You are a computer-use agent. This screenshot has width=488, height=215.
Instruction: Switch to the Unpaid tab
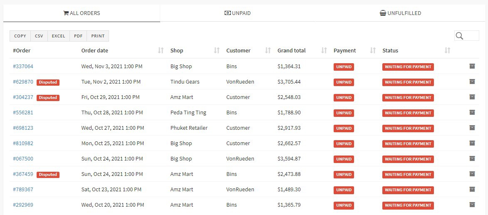tap(238, 13)
